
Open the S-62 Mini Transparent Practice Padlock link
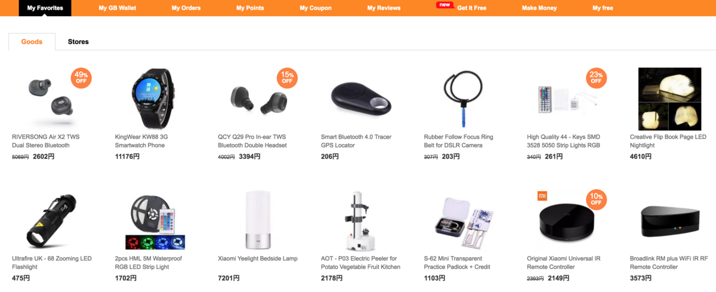click(x=457, y=263)
